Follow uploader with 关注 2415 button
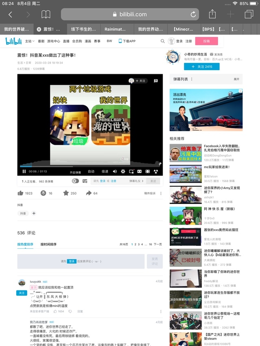The width and height of the screenshot is (260, 346). pos(201,67)
